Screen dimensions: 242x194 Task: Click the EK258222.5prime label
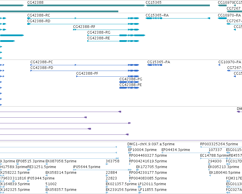pyautogui.click(x=15, y=173)
